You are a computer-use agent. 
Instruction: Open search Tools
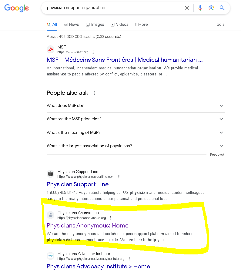point(219,25)
